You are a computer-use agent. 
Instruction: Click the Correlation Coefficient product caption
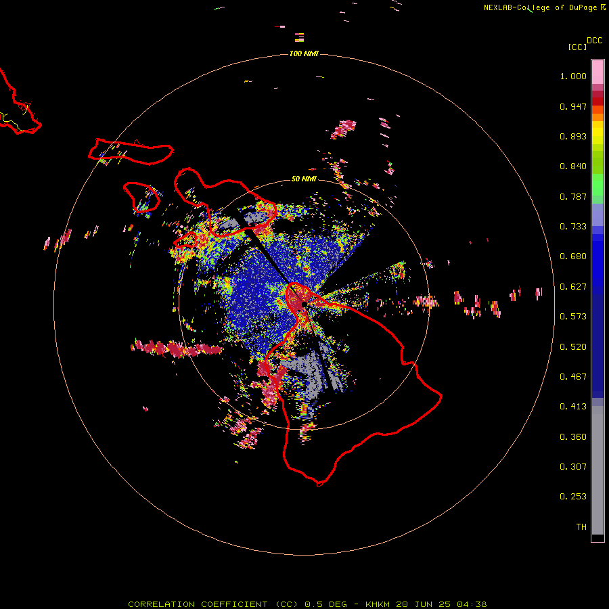307,604
